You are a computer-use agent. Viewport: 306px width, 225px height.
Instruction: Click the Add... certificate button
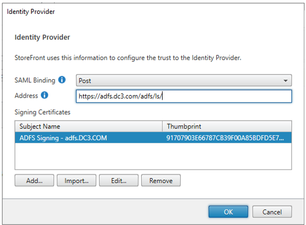point(34,181)
